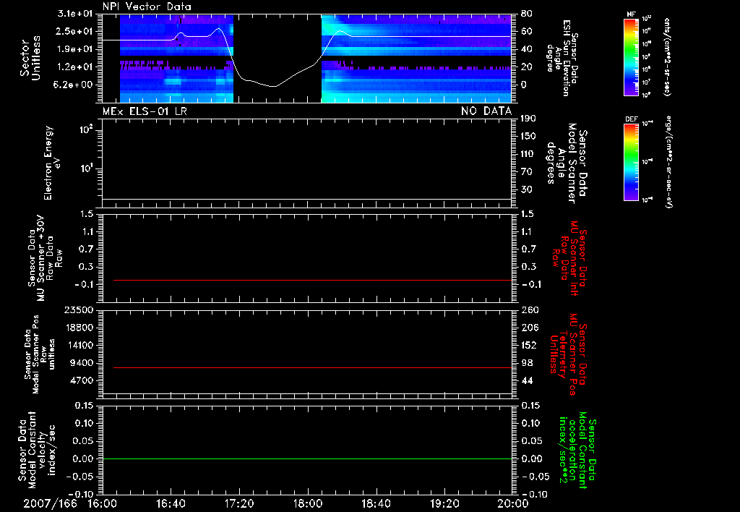Click the cyan band at bottom of right spectrogram
740x512 pixels.
[x=416, y=98]
